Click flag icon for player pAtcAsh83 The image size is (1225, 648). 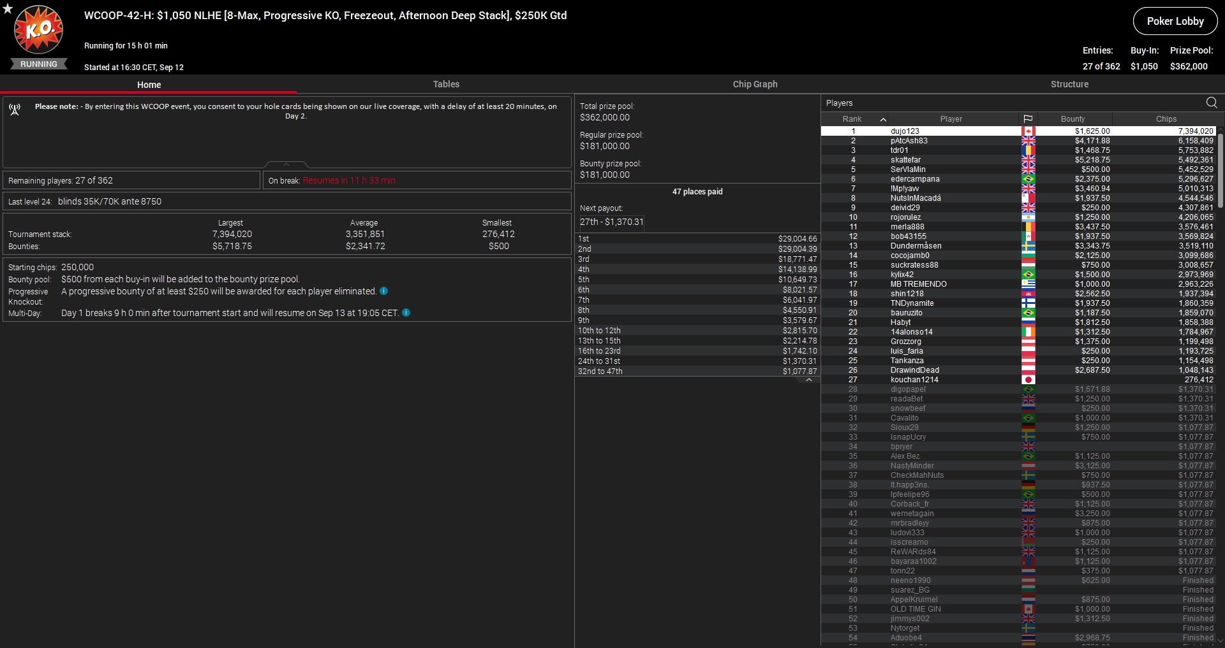click(x=1028, y=141)
